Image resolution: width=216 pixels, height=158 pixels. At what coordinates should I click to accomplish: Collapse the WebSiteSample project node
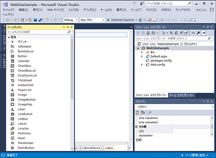pos(138,48)
